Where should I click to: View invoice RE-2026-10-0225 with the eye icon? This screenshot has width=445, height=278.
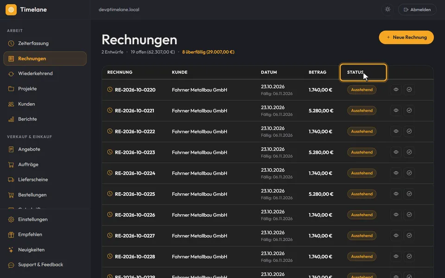tap(396, 194)
